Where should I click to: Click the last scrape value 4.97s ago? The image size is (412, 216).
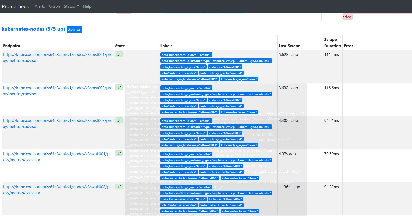(x=287, y=154)
